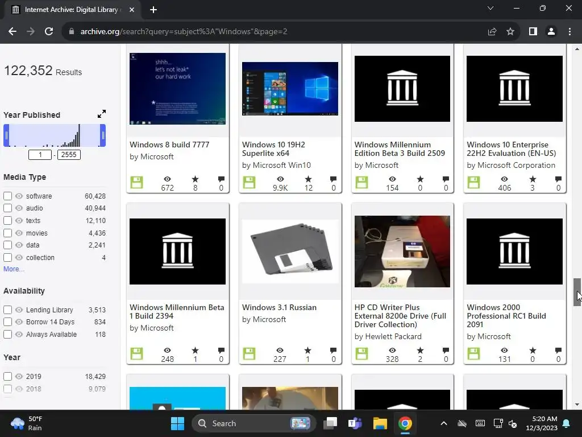Click the reviews comment icon on Windows 10 Enterprise 22H2 card
This screenshot has height=437, width=582.
click(x=558, y=179)
